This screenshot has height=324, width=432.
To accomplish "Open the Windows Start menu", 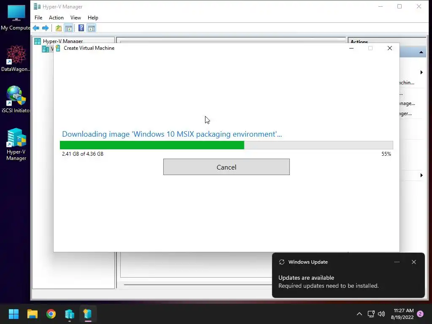I will (13, 314).
